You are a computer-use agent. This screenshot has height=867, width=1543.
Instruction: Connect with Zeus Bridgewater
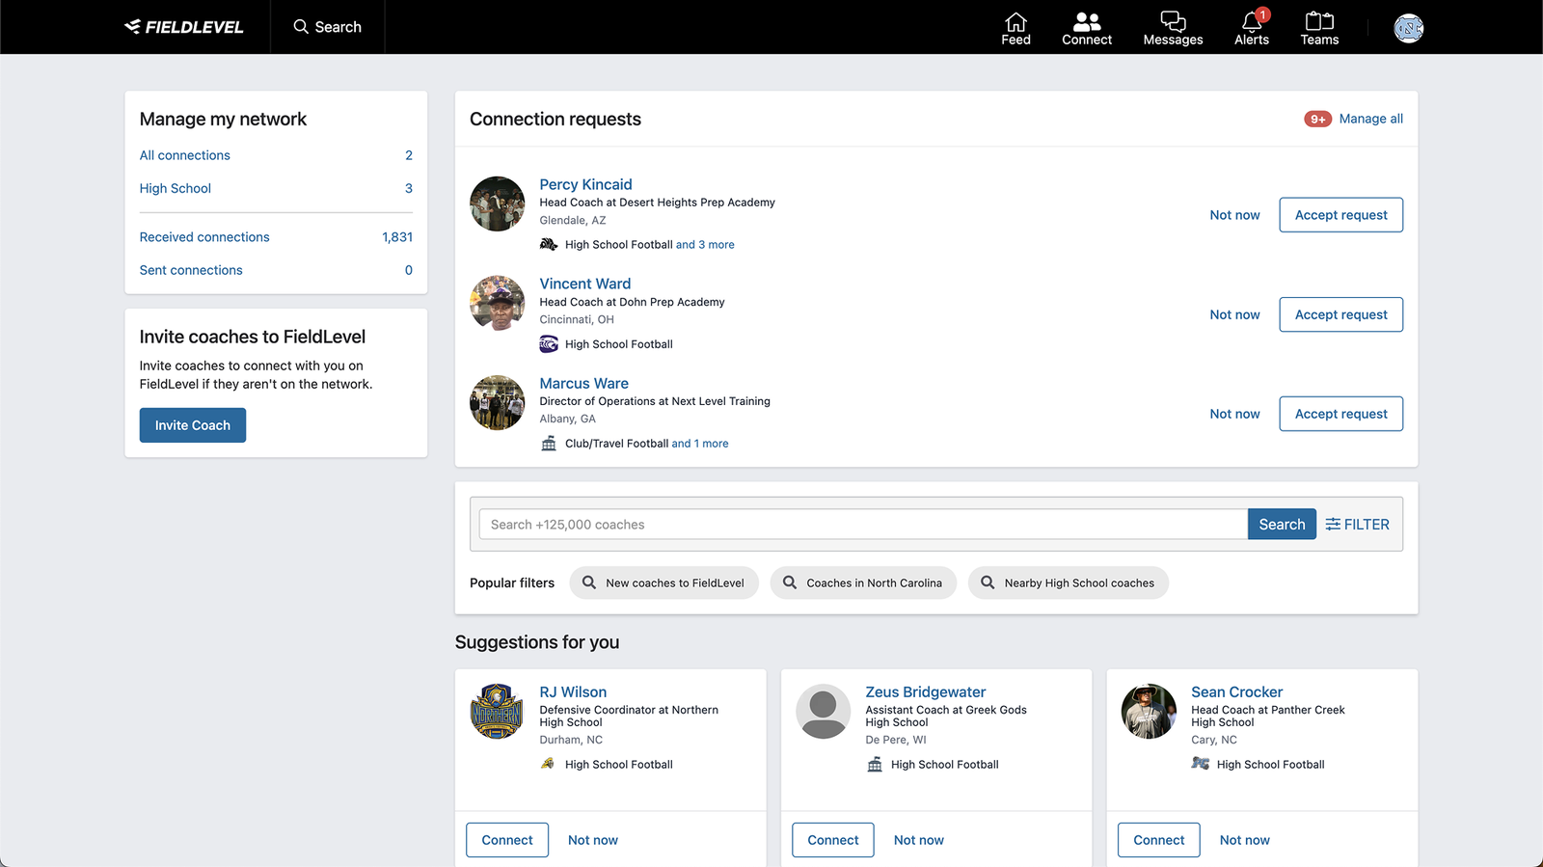point(833,840)
